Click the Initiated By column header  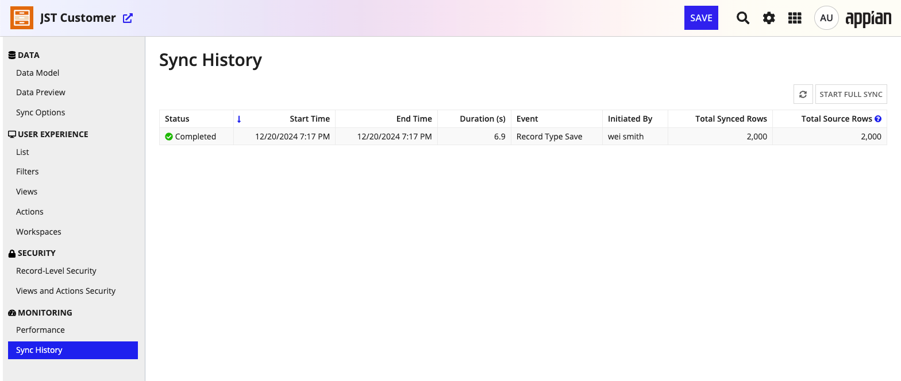[x=635, y=119]
